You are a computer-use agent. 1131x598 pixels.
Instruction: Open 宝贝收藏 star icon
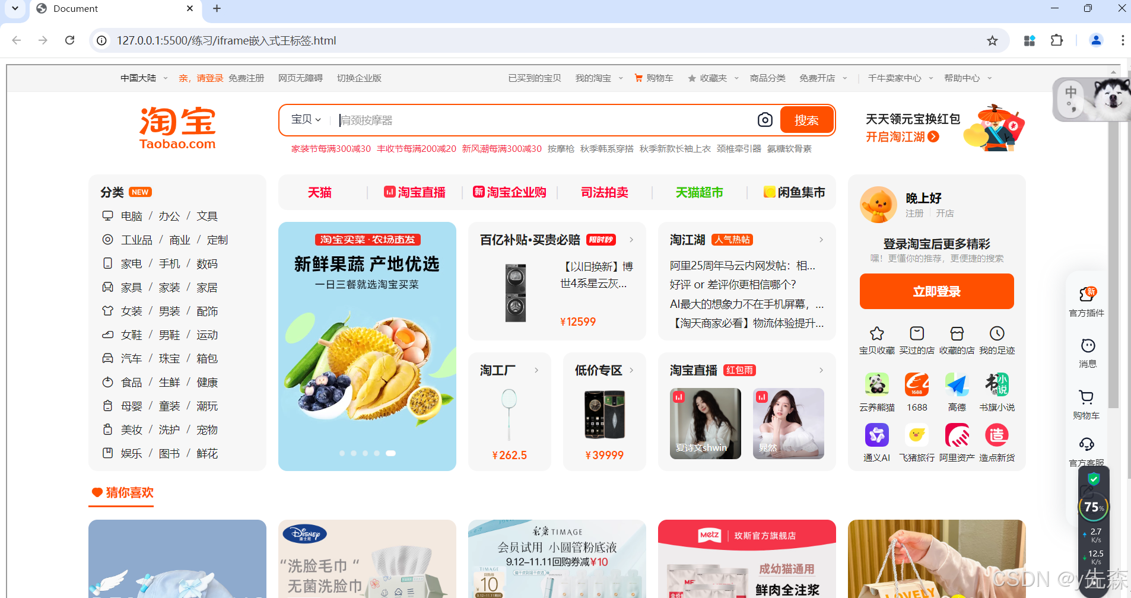click(x=877, y=333)
